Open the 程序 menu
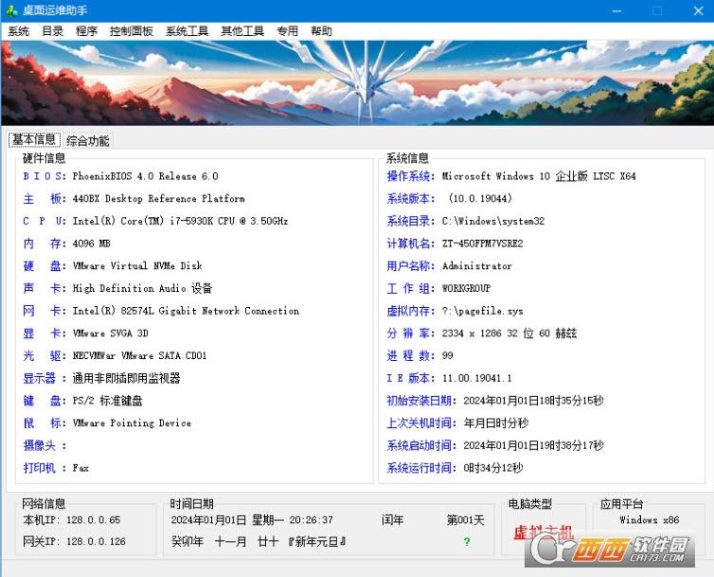 (x=86, y=31)
